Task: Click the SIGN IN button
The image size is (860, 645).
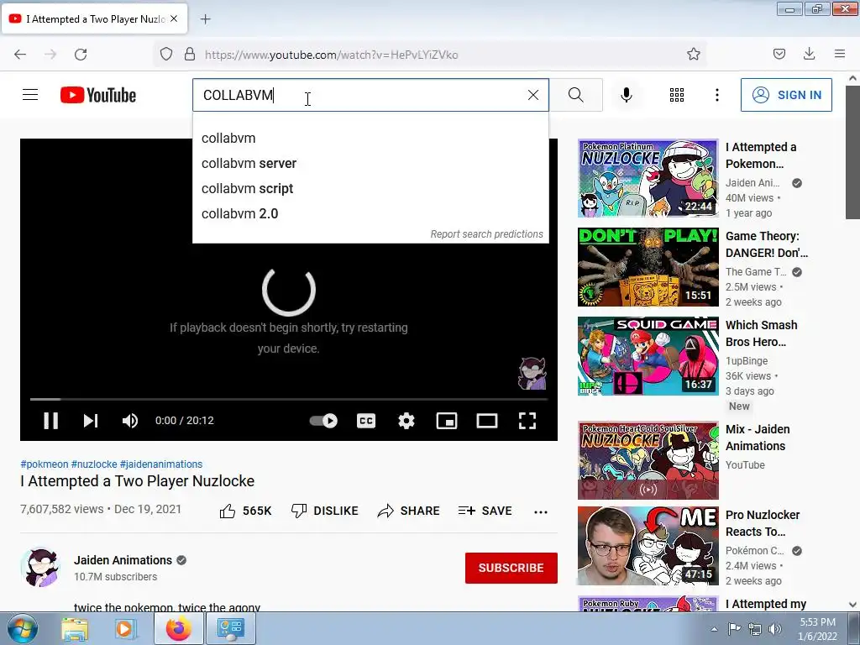Action: coord(786,95)
